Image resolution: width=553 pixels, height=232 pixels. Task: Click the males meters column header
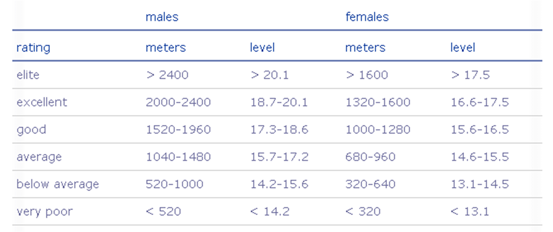166,48
